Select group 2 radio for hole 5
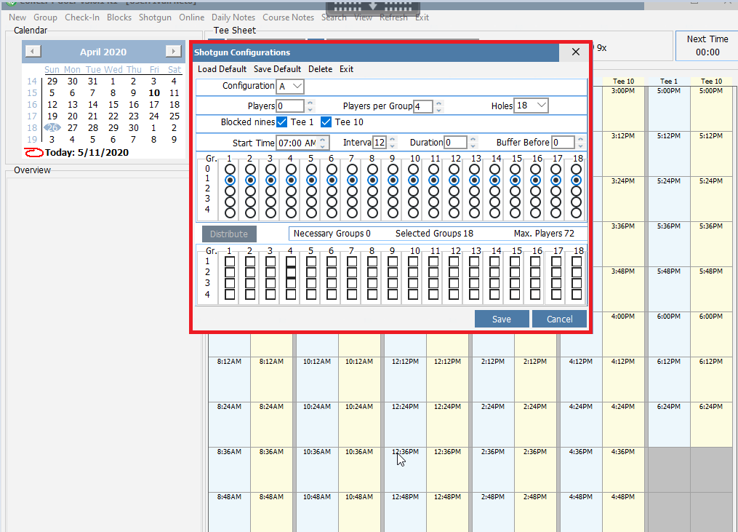The width and height of the screenshot is (738, 532). click(x=311, y=191)
